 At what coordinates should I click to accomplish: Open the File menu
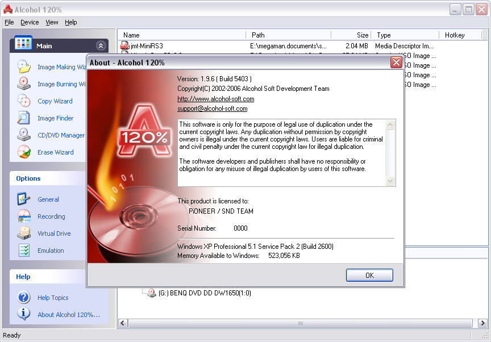coord(9,22)
